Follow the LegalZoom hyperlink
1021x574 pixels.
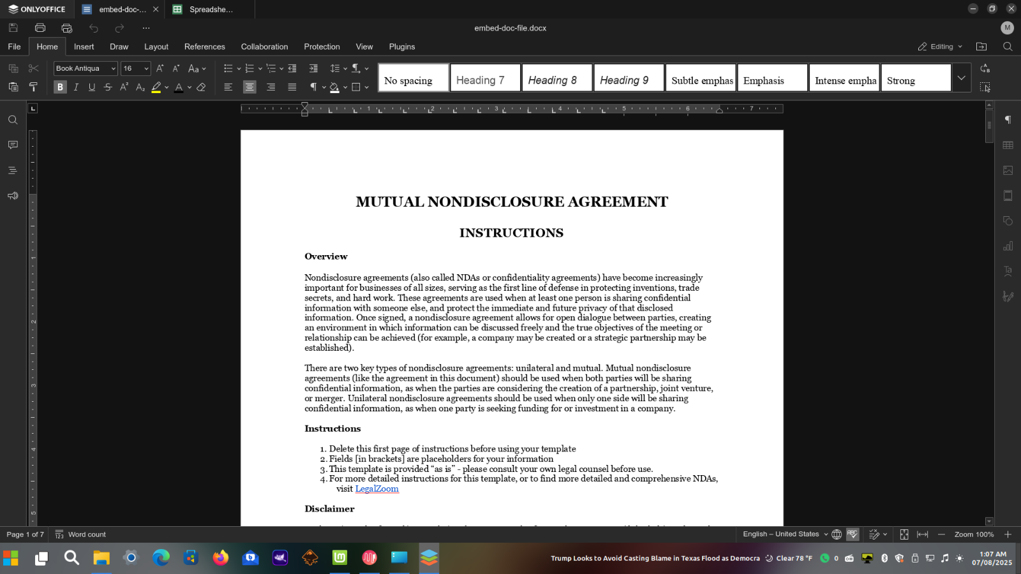coord(376,489)
